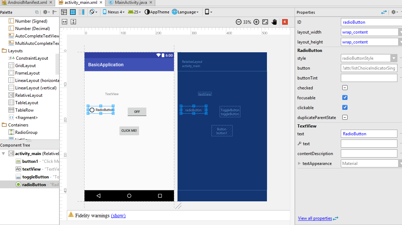Disable the focusable checkbox

click(345, 97)
